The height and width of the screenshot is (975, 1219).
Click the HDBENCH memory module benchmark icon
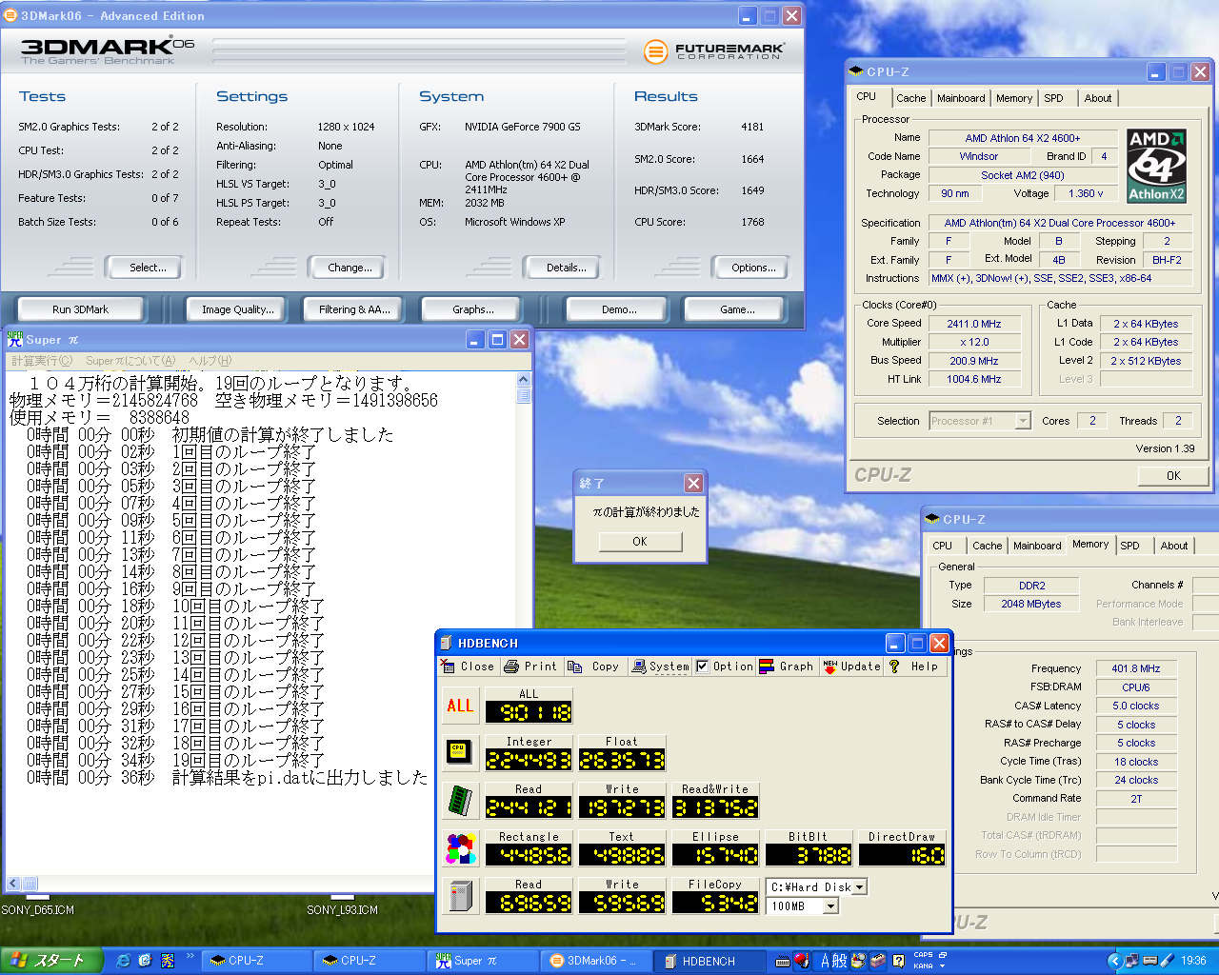point(461,801)
